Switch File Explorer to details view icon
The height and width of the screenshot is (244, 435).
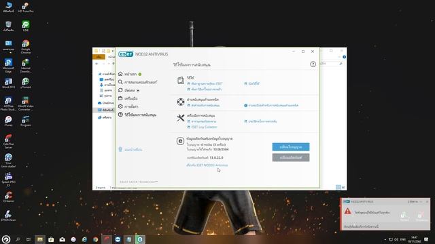tap(338, 187)
